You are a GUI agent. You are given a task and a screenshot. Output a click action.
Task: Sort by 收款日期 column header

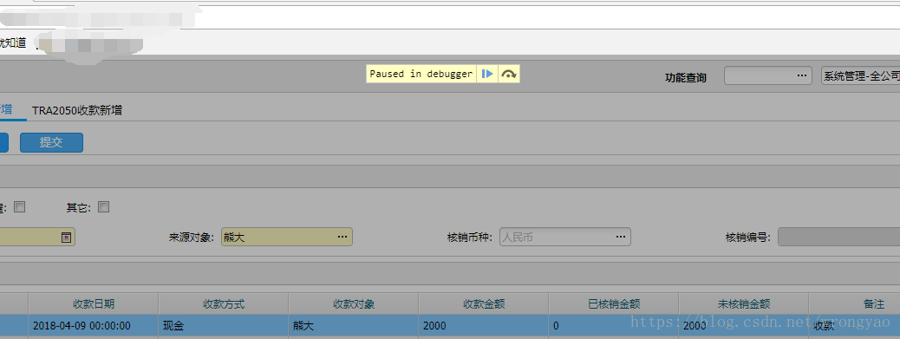coord(94,303)
